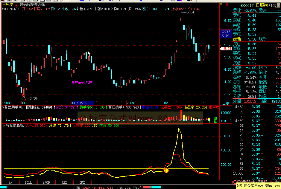281x189 pixels.
Task: Click the 2009 marker on time axis
Action: pyautogui.click(x=130, y=103)
